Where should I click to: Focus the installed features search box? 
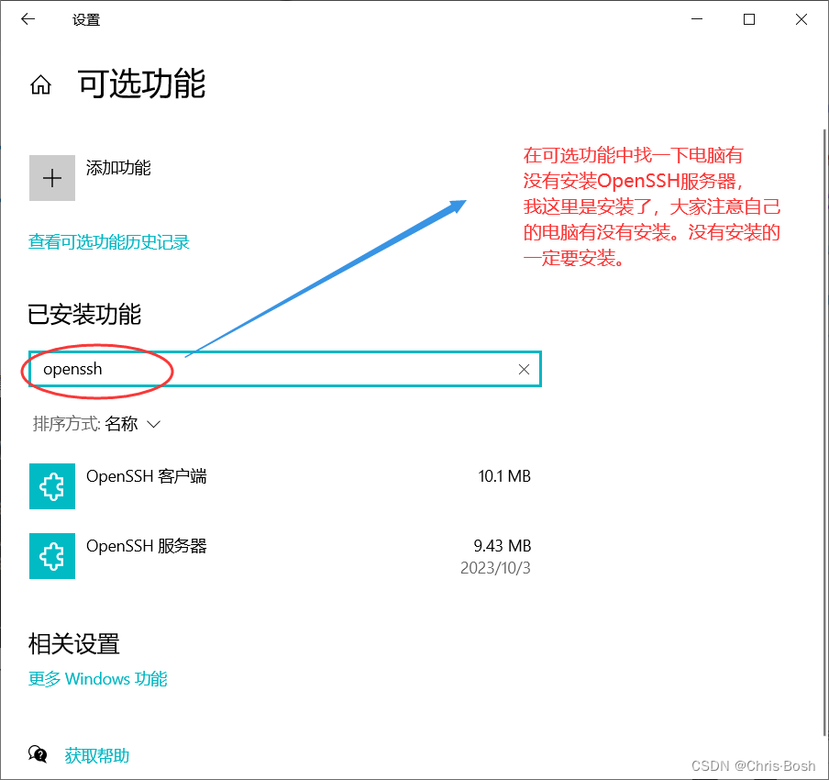coord(285,369)
